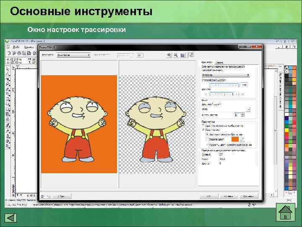Click the traced result preview on checkerboard
Image resolution: width=302 pixels, height=227 pixels.
click(x=157, y=124)
